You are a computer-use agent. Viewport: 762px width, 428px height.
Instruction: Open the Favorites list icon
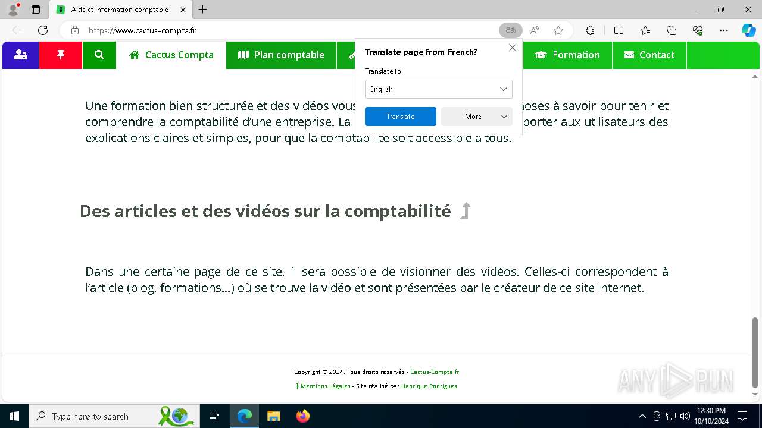pyautogui.click(x=645, y=30)
